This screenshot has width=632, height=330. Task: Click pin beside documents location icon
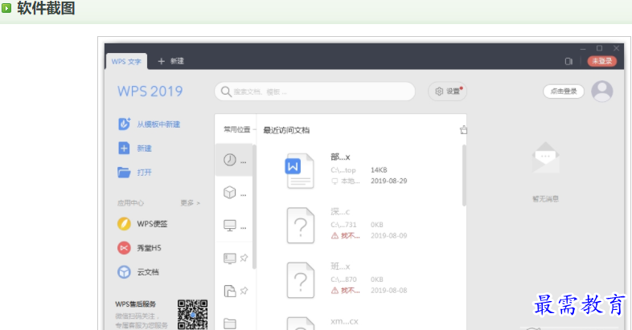(244, 291)
